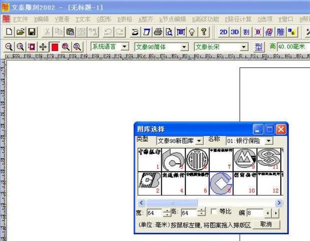
Task: Select gallery thumbnail number 9
Action: [x=245, y=159]
